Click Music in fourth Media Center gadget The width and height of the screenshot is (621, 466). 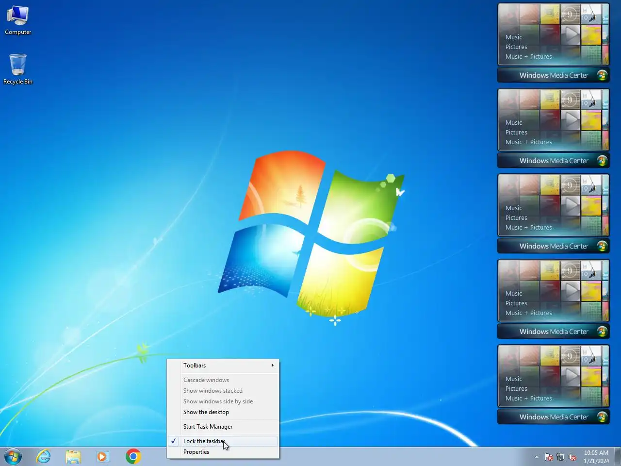coord(514,294)
